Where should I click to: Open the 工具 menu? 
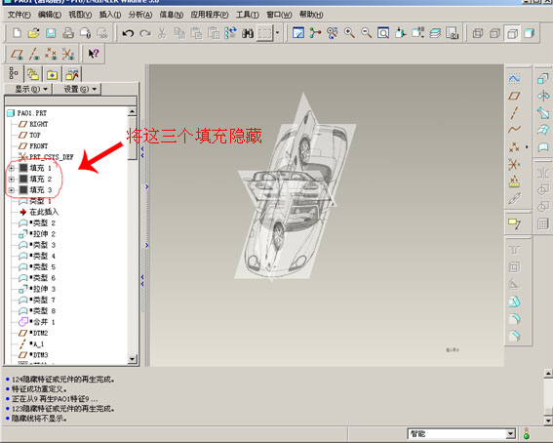click(248, 15)
